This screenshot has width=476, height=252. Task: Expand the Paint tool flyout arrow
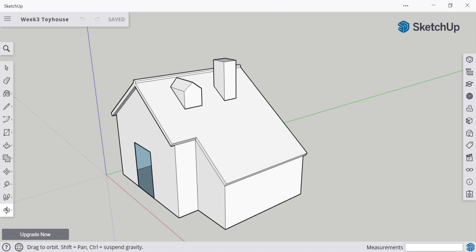[x=12, y=94]
